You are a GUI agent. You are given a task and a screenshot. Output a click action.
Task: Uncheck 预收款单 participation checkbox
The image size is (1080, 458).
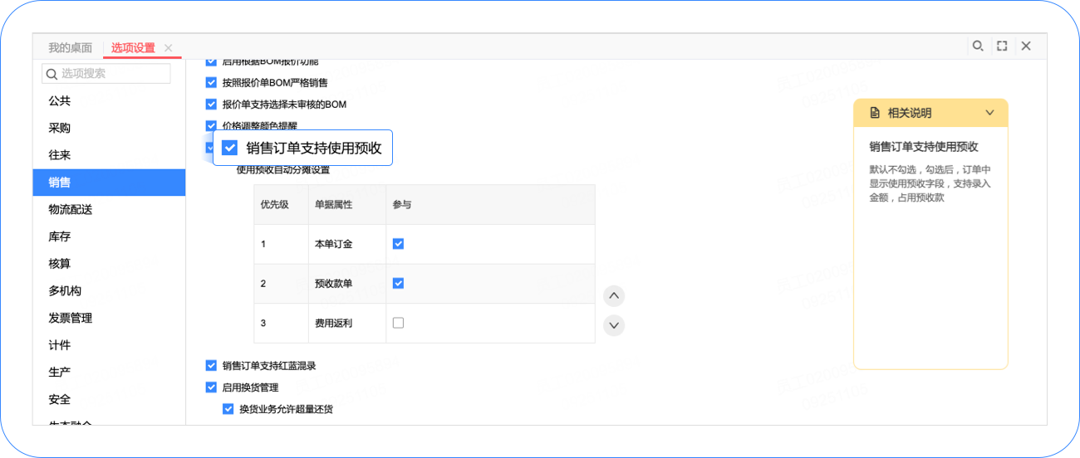(x=398, y=284)
